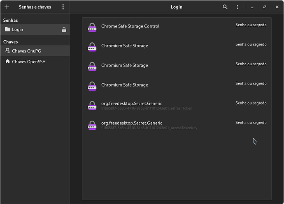284x204 pixels.
Task: Open the Senhas e chaves main menu
Action: [x=63, y=7]
